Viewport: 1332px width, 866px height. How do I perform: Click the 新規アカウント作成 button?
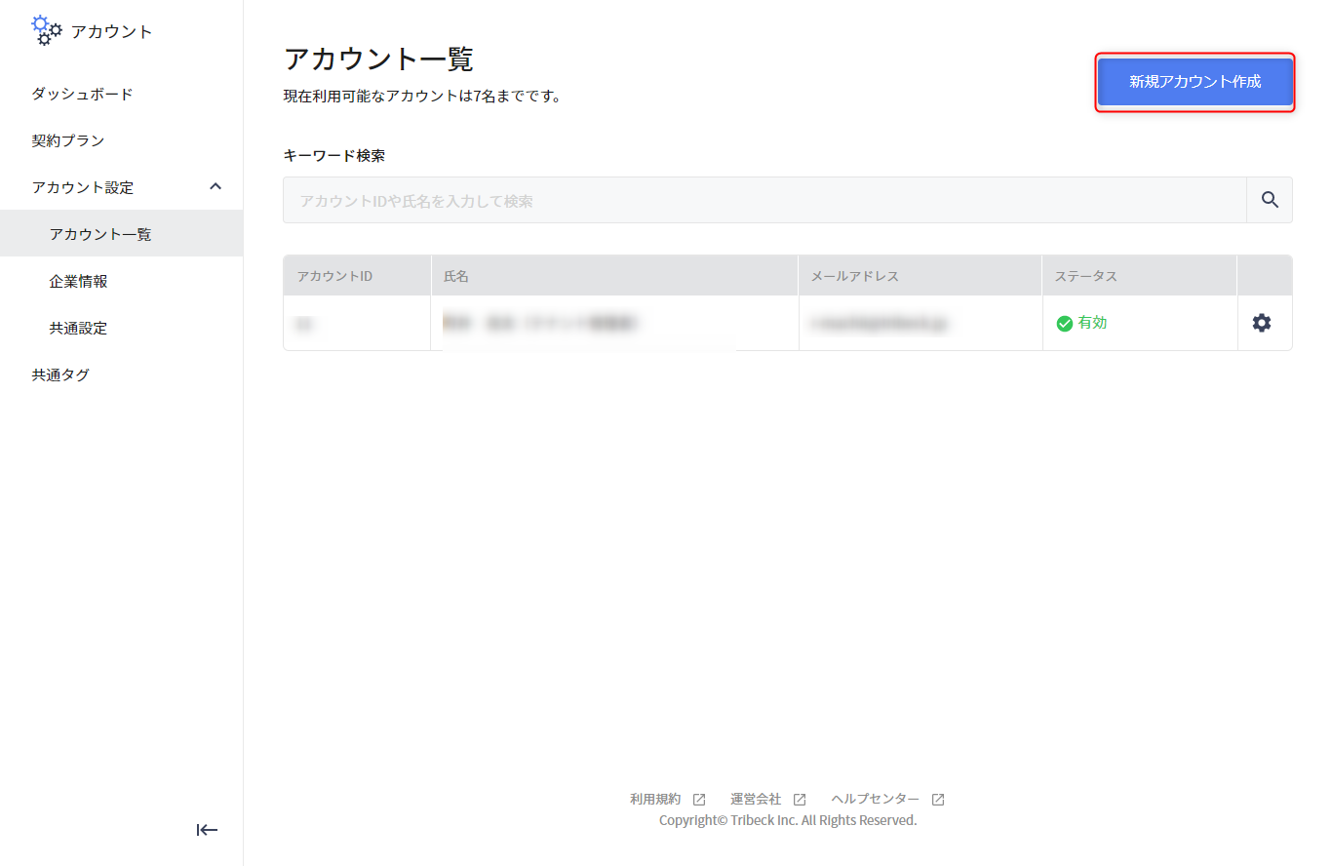(x=1195, y=83)
